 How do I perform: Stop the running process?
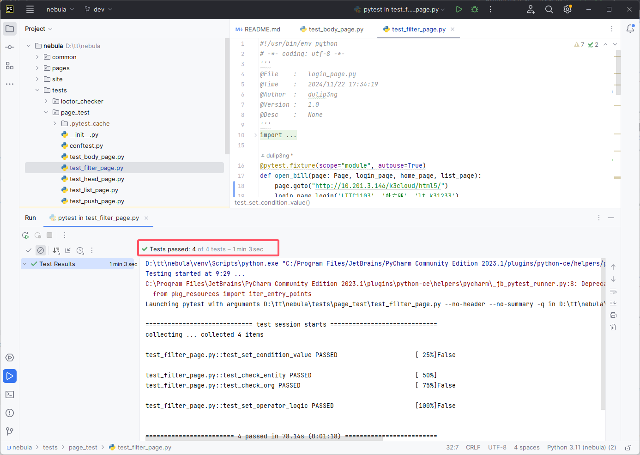click(x=49, y=235)
